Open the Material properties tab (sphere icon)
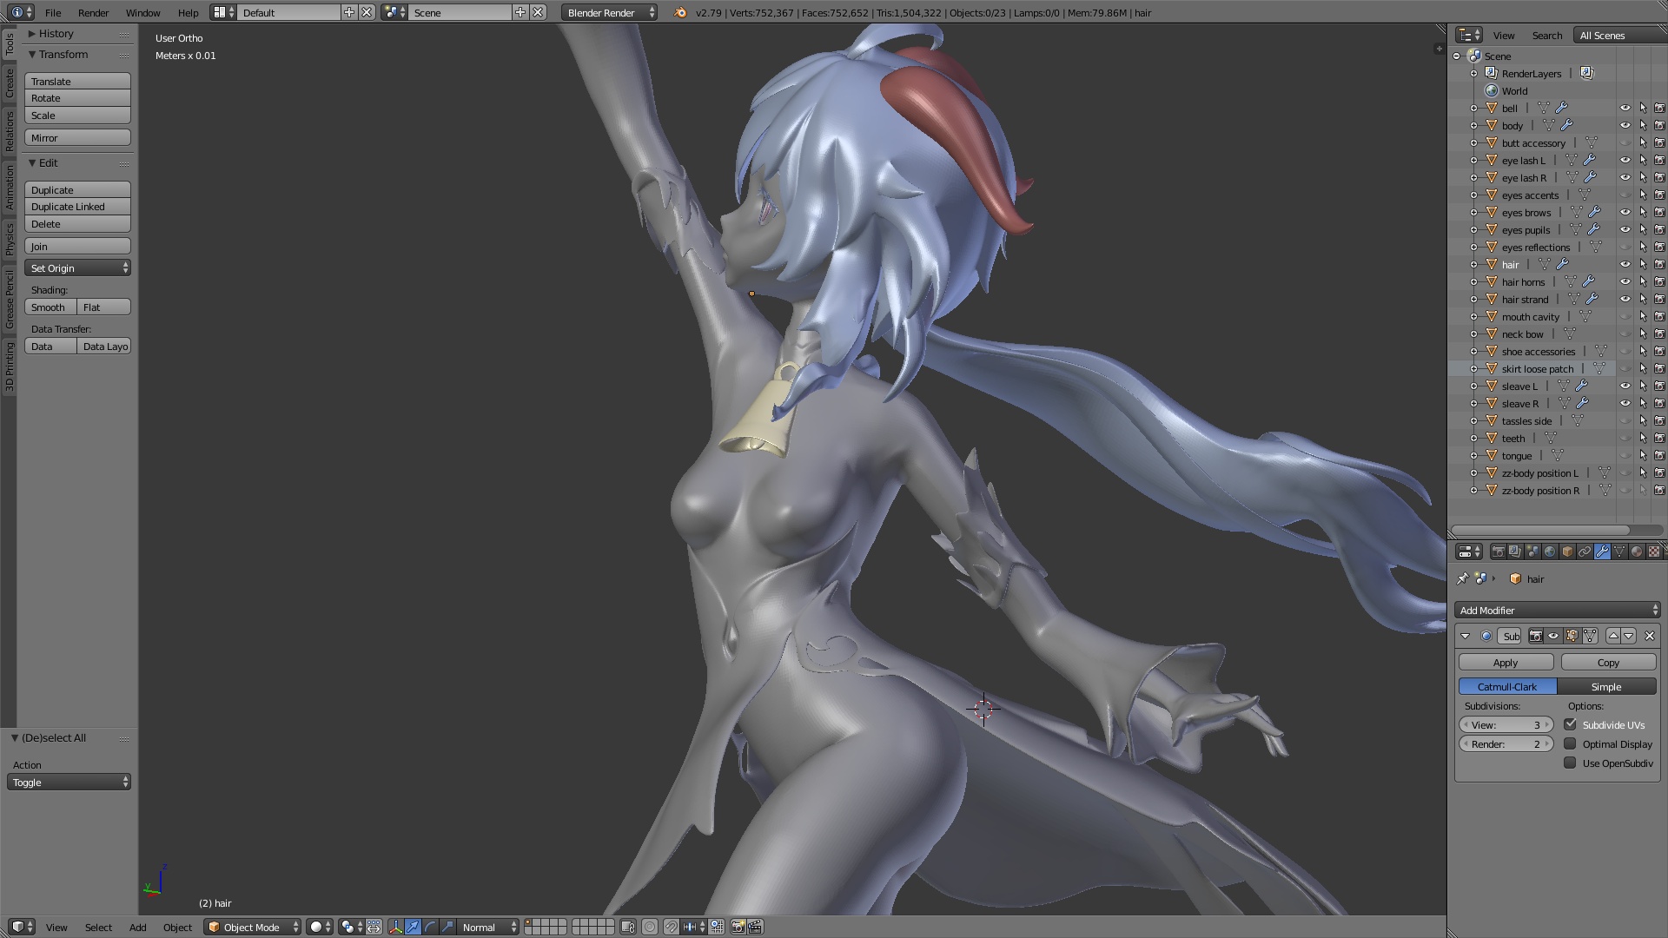The image size is (1668, 938). coord(1637,552)
